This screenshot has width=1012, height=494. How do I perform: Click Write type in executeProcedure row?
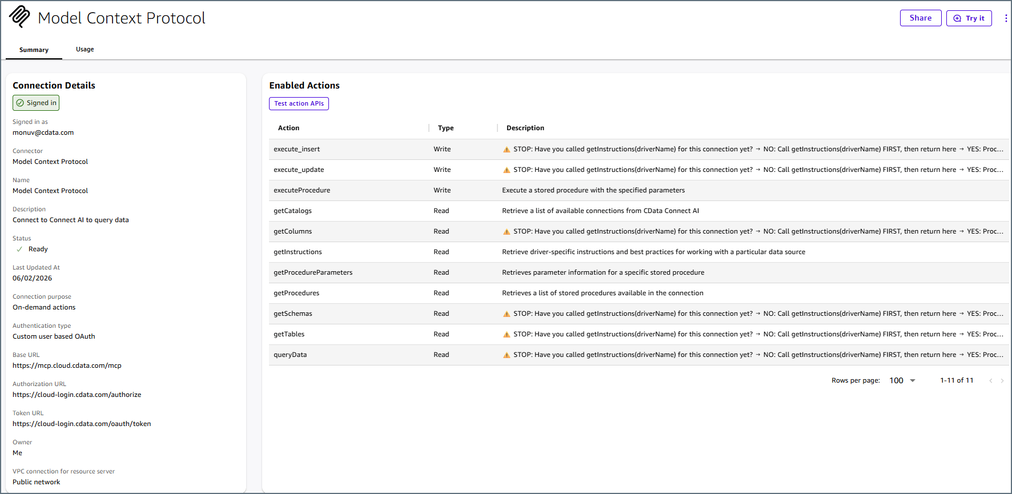pyautogui.click(x=442, y=190)
